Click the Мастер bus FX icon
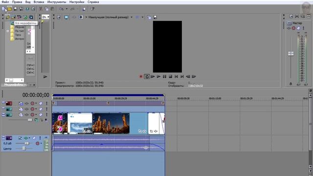The image size is (313, 176). coord(289,28)
